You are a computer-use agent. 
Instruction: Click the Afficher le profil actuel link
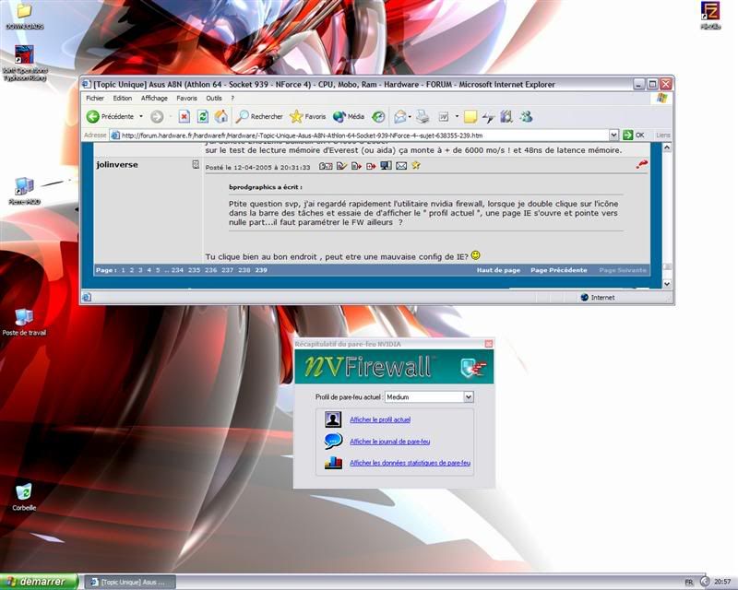click(x=380, y=419)
